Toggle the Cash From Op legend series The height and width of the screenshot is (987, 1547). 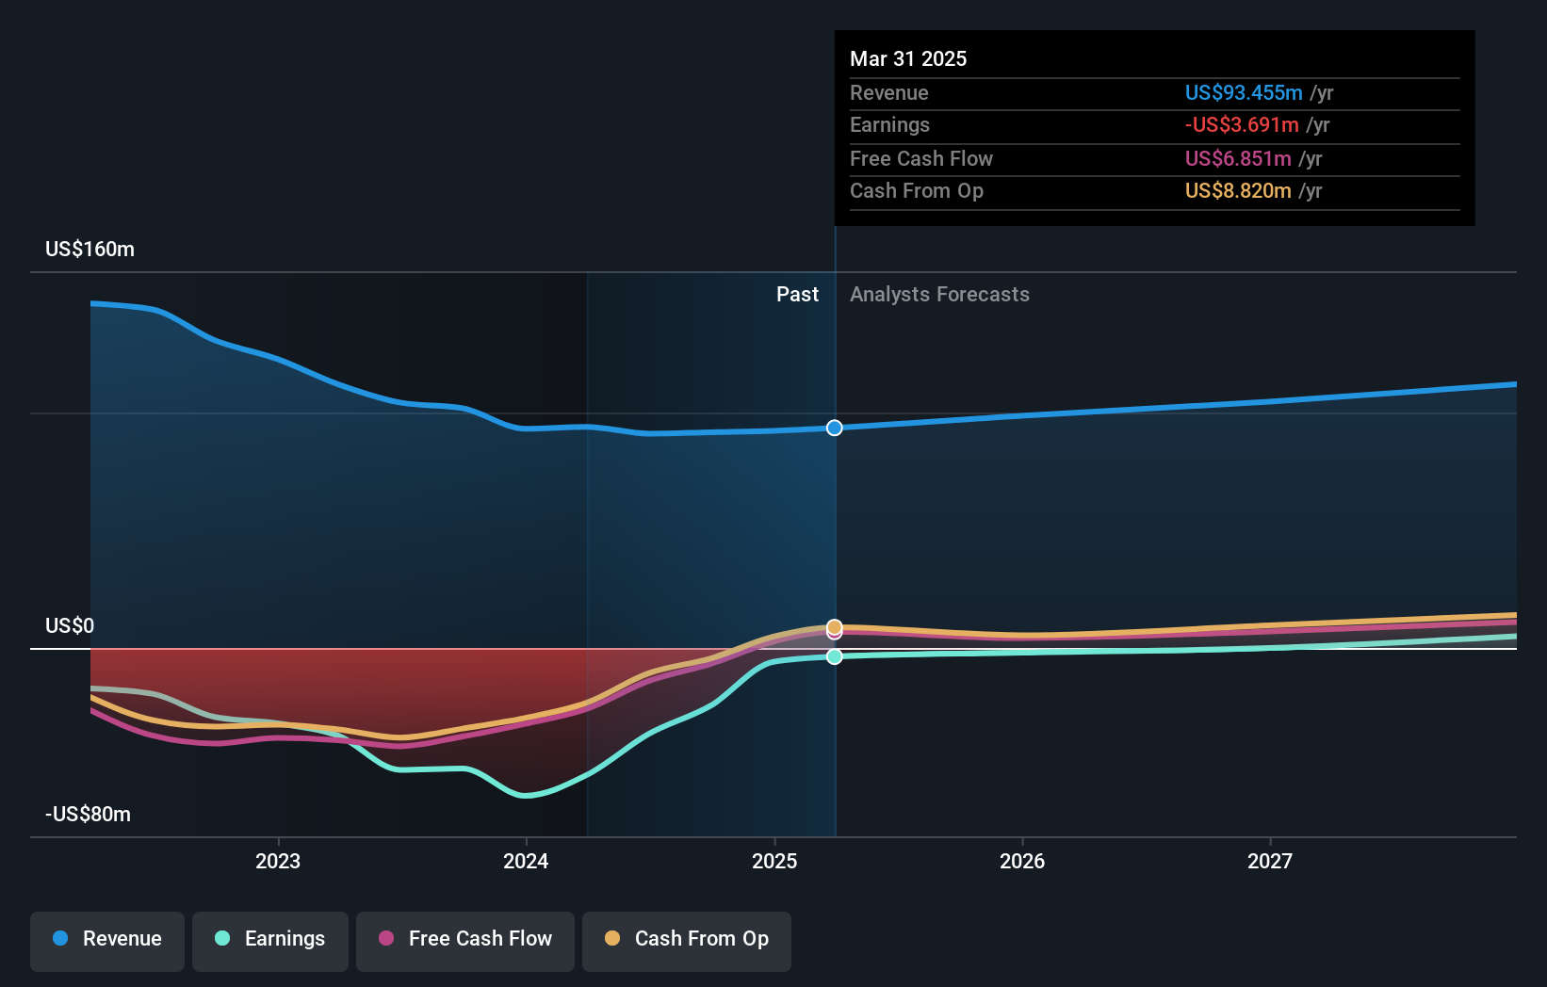pyautogui.click(x=687, y=941)
